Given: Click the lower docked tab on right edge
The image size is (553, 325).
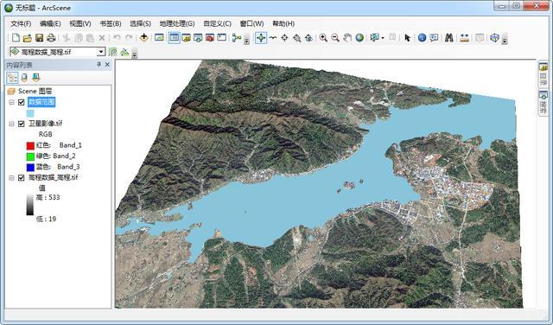Looking at the screenshot, I should pyautogui.click(x=543, y=103).
